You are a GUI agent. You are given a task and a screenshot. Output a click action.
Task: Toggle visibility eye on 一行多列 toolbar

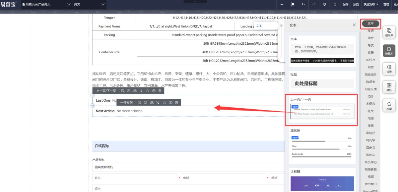coord(170,103)
